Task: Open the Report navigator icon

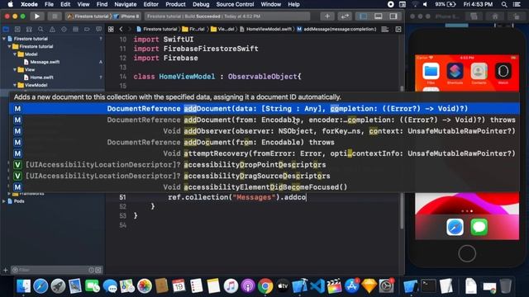Action: coord(98,30)
